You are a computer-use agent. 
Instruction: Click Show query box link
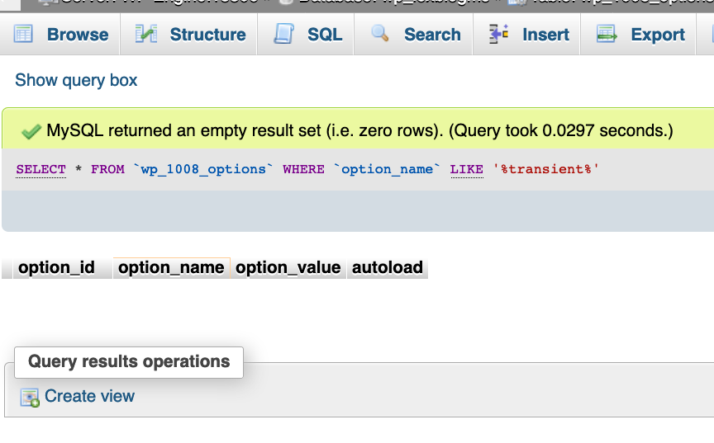click(x=76, y=80)
